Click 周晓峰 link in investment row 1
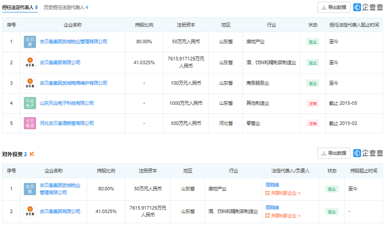385x225 pixels. click(272, 185)
